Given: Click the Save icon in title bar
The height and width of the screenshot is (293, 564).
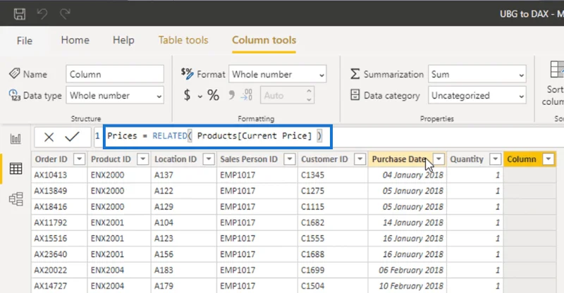Looking at the screenshot, I should (x=20, y=14).
